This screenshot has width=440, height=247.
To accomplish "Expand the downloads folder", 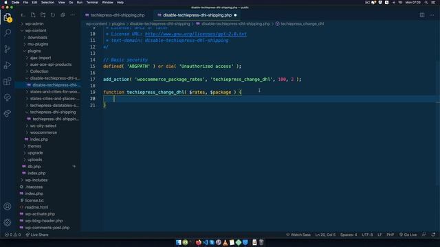I will click(x=37, y=37).
